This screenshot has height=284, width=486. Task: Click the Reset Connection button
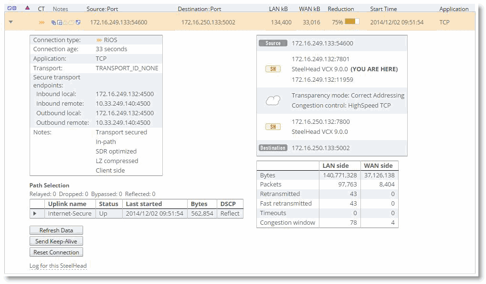[x=56, y=252]
